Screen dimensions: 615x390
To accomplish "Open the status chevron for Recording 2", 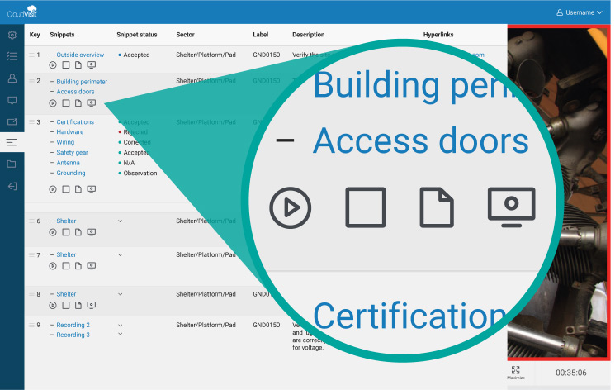I will coord(121,326).
